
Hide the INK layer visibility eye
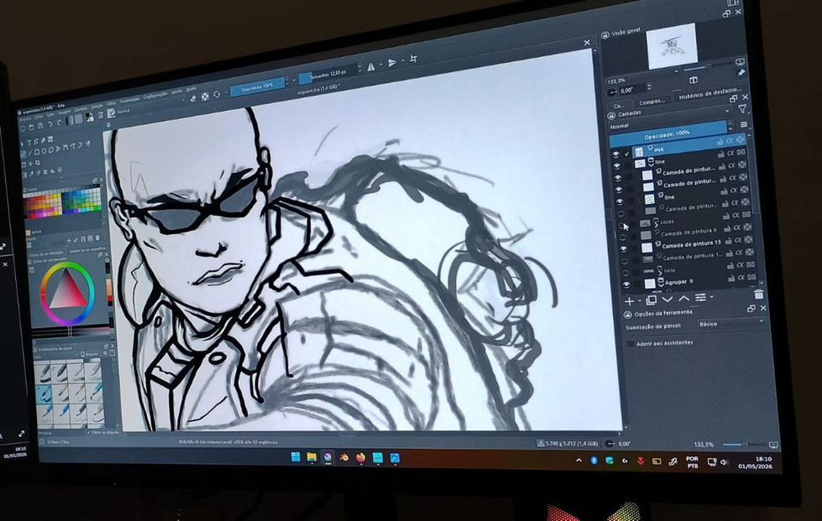(x=616, y=154)
